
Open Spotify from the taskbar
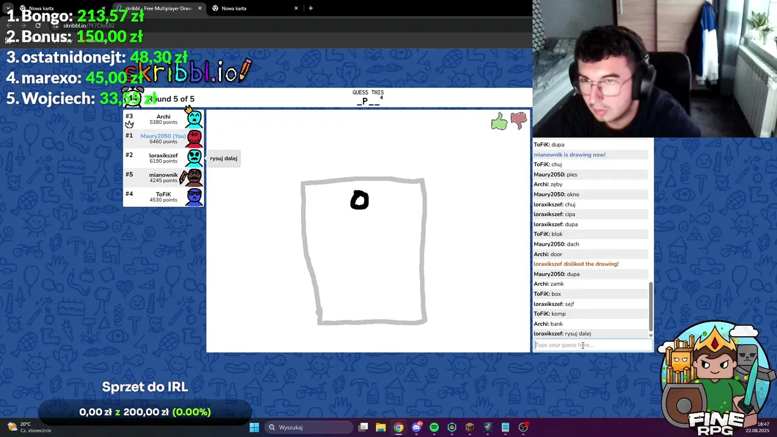tap(434, 427)
